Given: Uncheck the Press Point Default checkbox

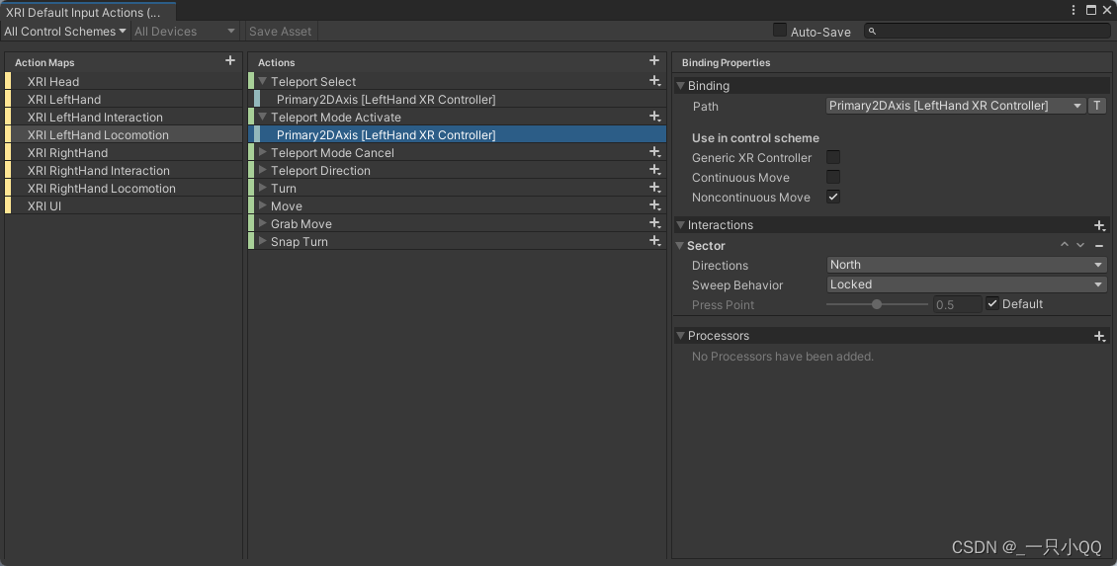Looking at the screenshot, I should [992, 304].
